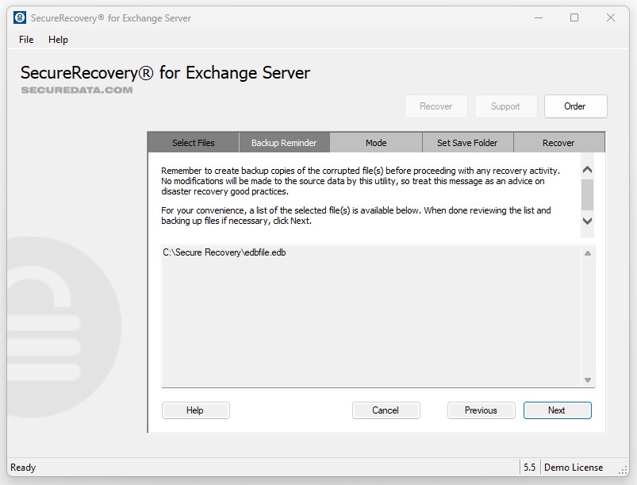The image size is (637, 485).
Task: Open the File menu
Action: pos(26,40)
